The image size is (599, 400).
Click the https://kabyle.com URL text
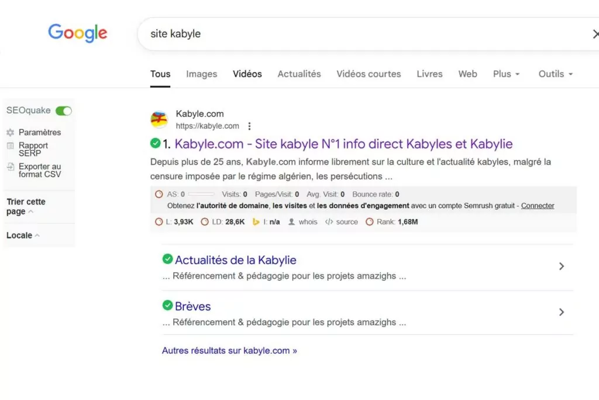pyautogui.click(x=208, y=126)
